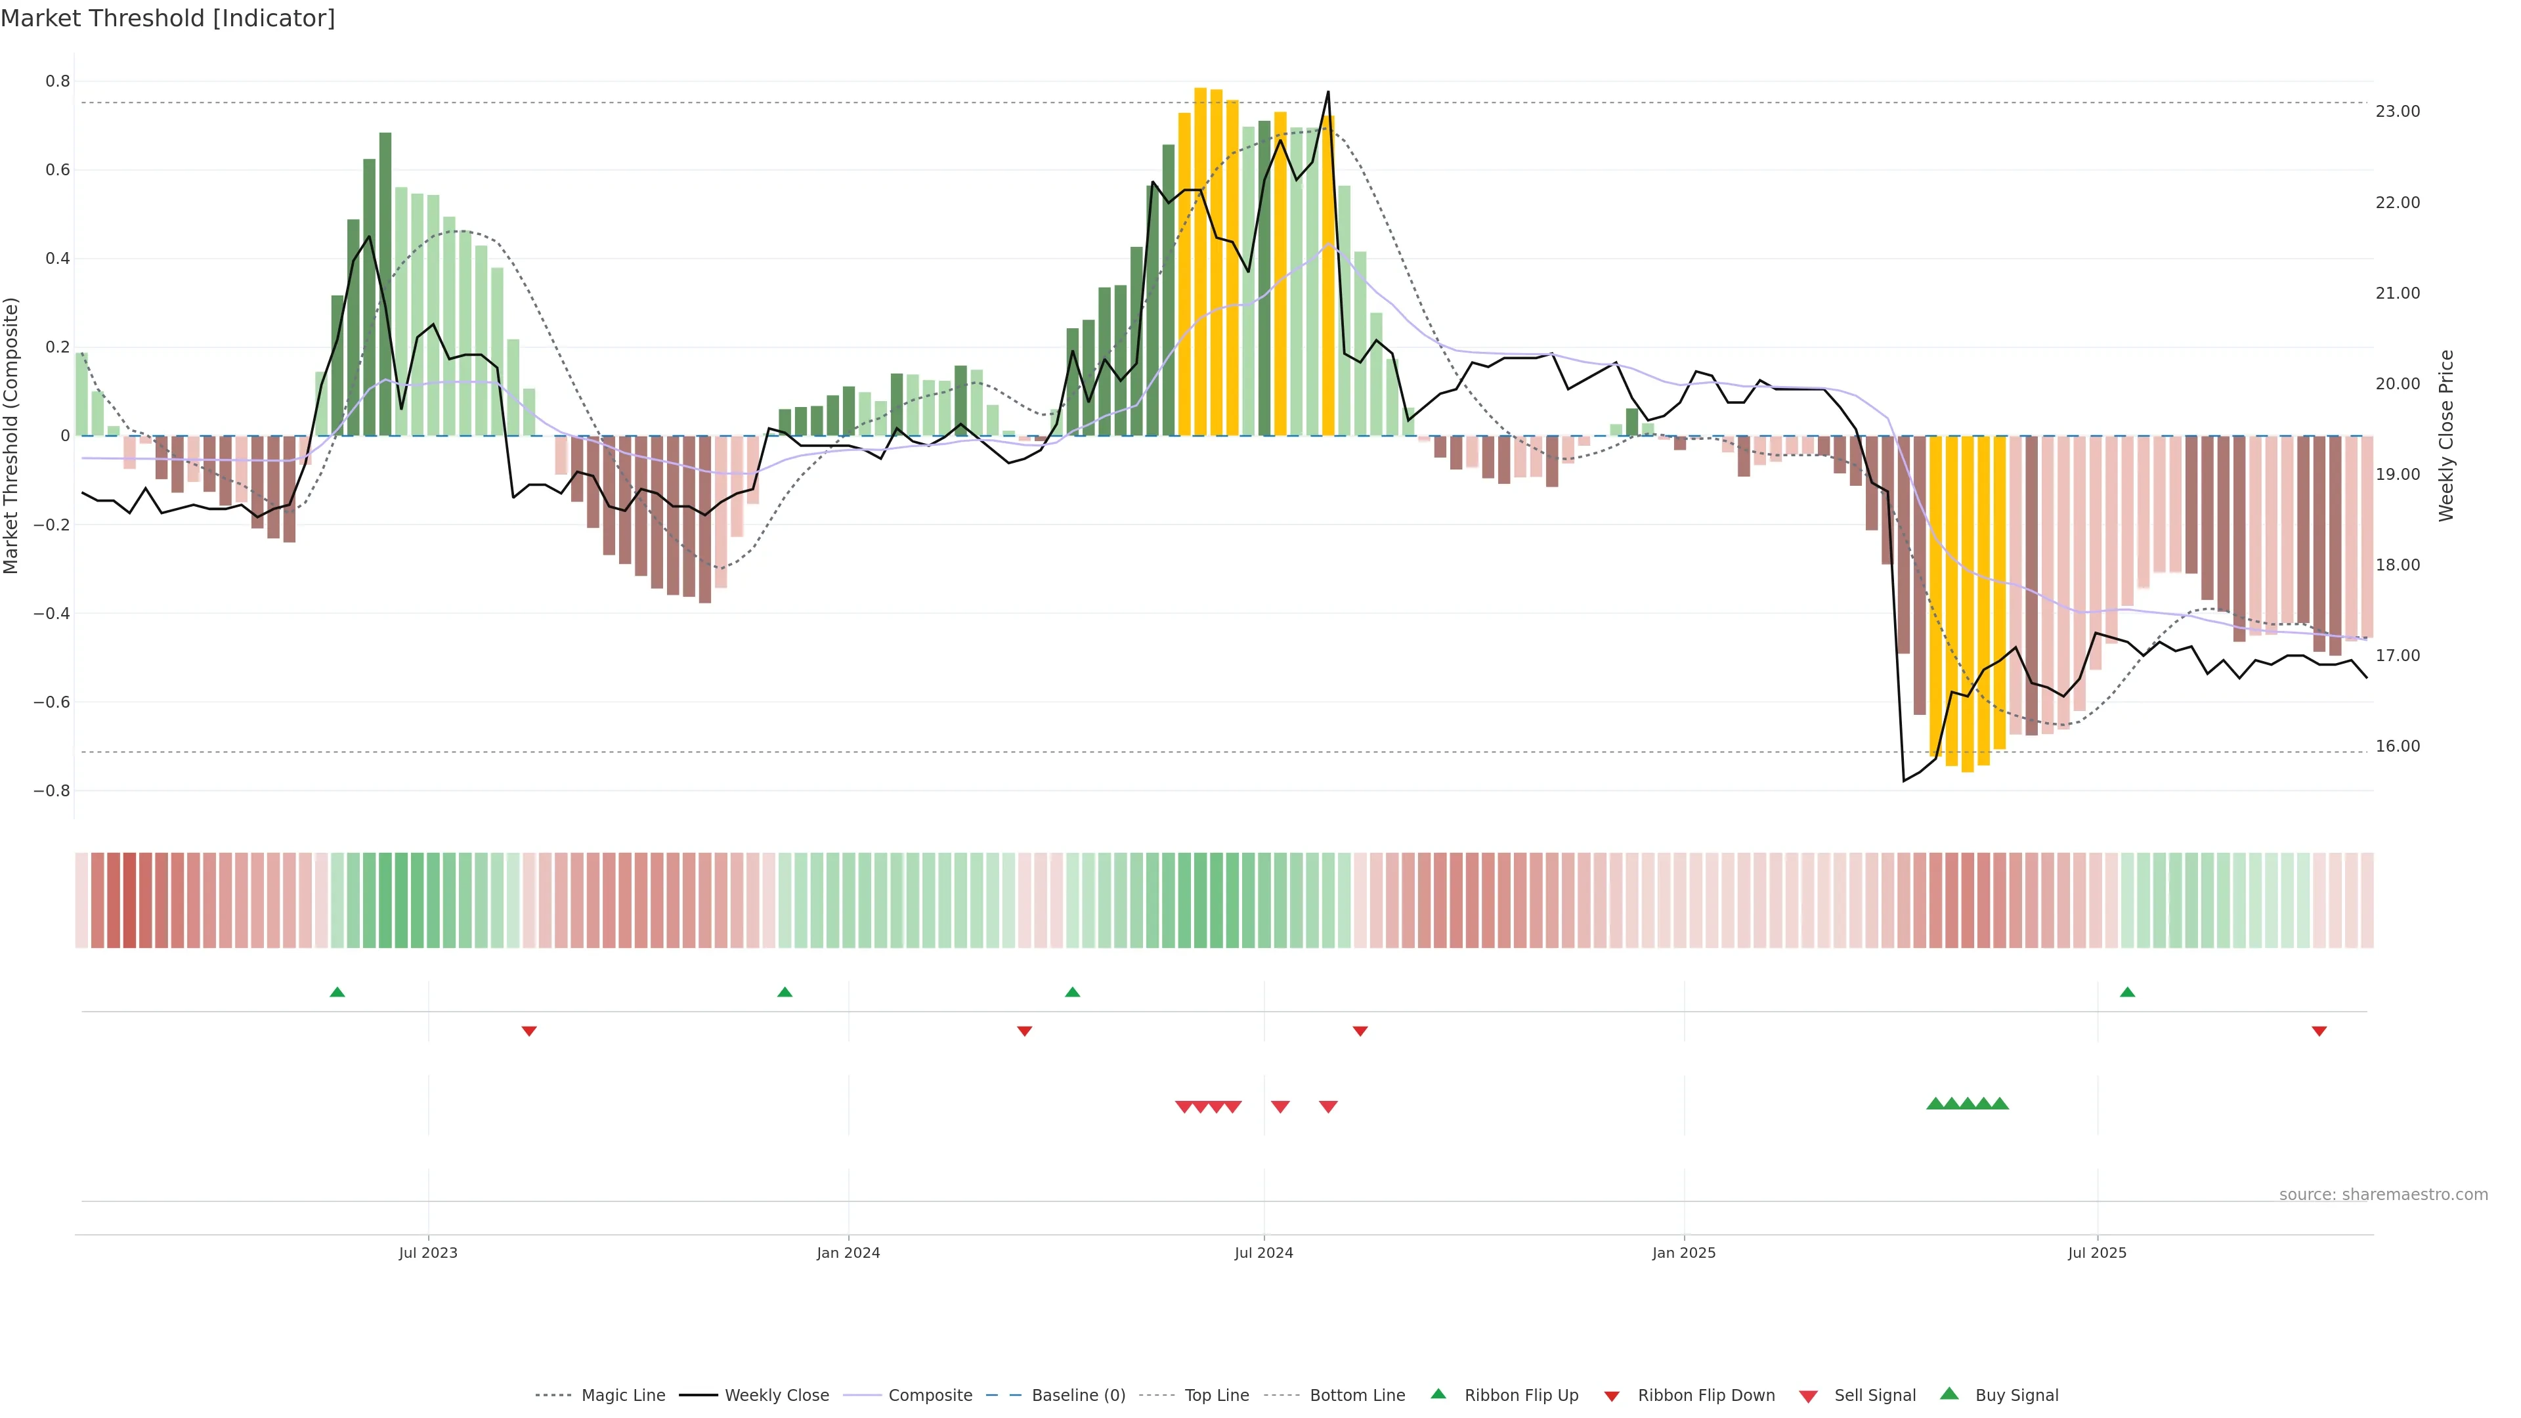Screen dimensions: 2521x1418
Task: Click the Jul 2024 x-axis label
Action: tap(1263, 1253)
